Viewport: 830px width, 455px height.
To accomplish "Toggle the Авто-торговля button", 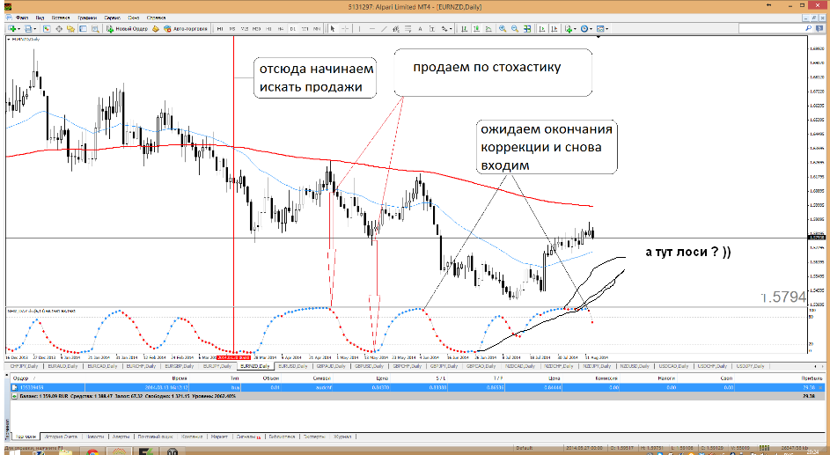I will pyautogui.click(x=185, y=28).
